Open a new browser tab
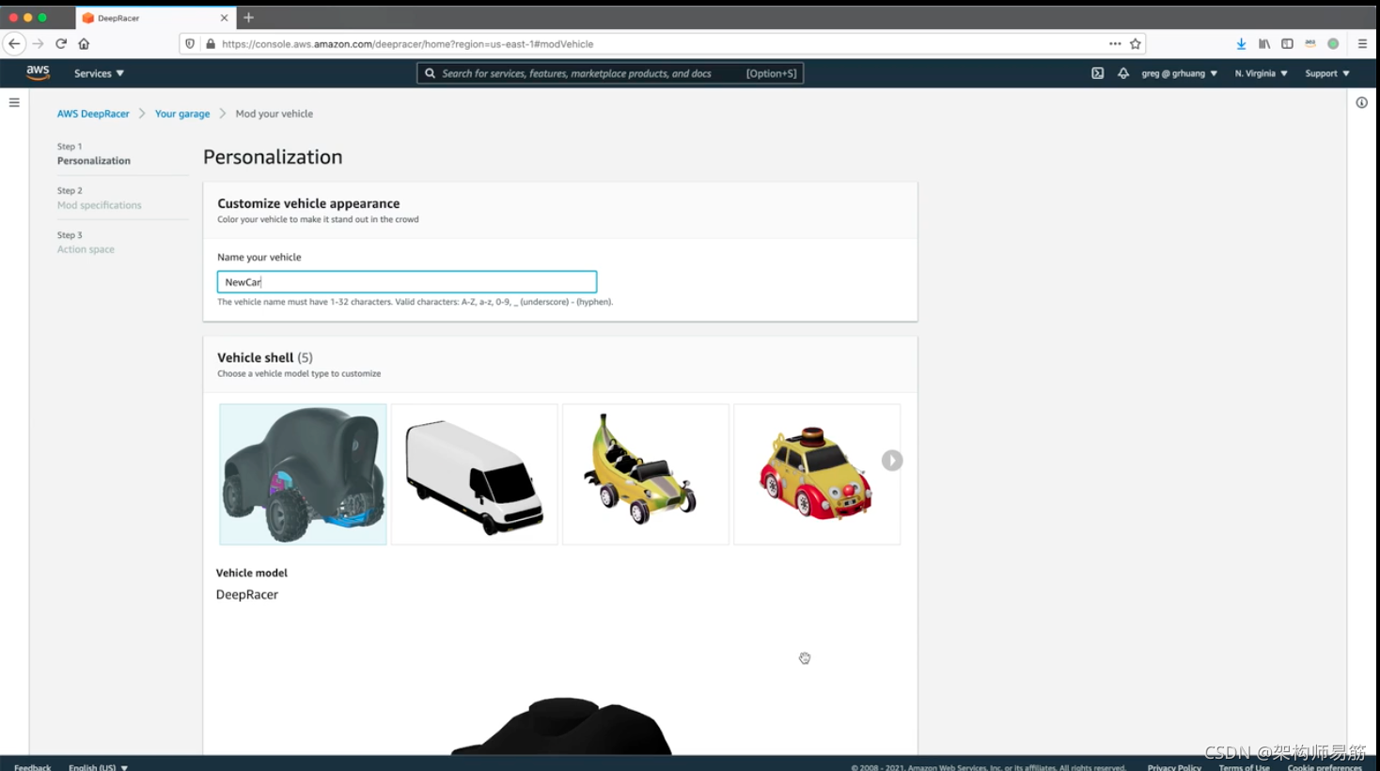The height and width of the screenshot is (771, 1380). coord(248,17)
